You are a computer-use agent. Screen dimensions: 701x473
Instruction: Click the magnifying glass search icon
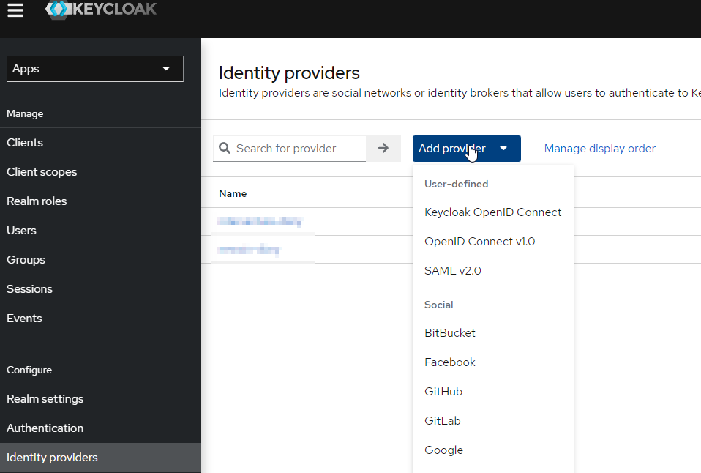[x=225, y=148]
